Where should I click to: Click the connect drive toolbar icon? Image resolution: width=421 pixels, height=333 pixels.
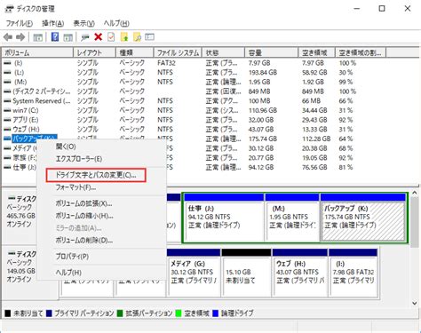pyautogui.click(x=85, y=37)
